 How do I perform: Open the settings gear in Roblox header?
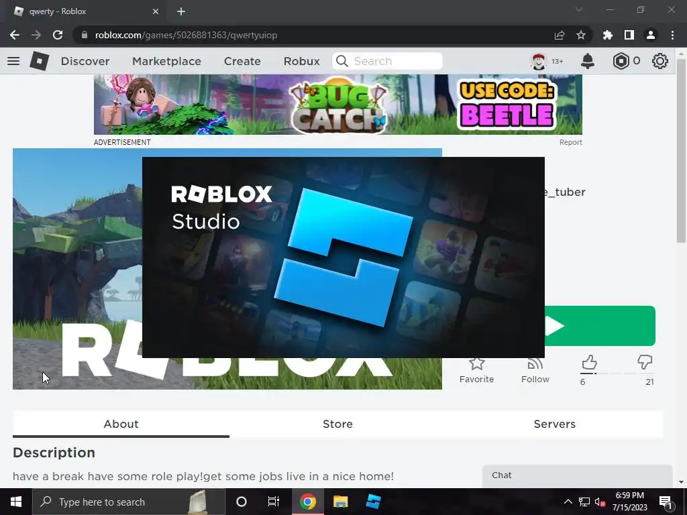pos(660,61)
